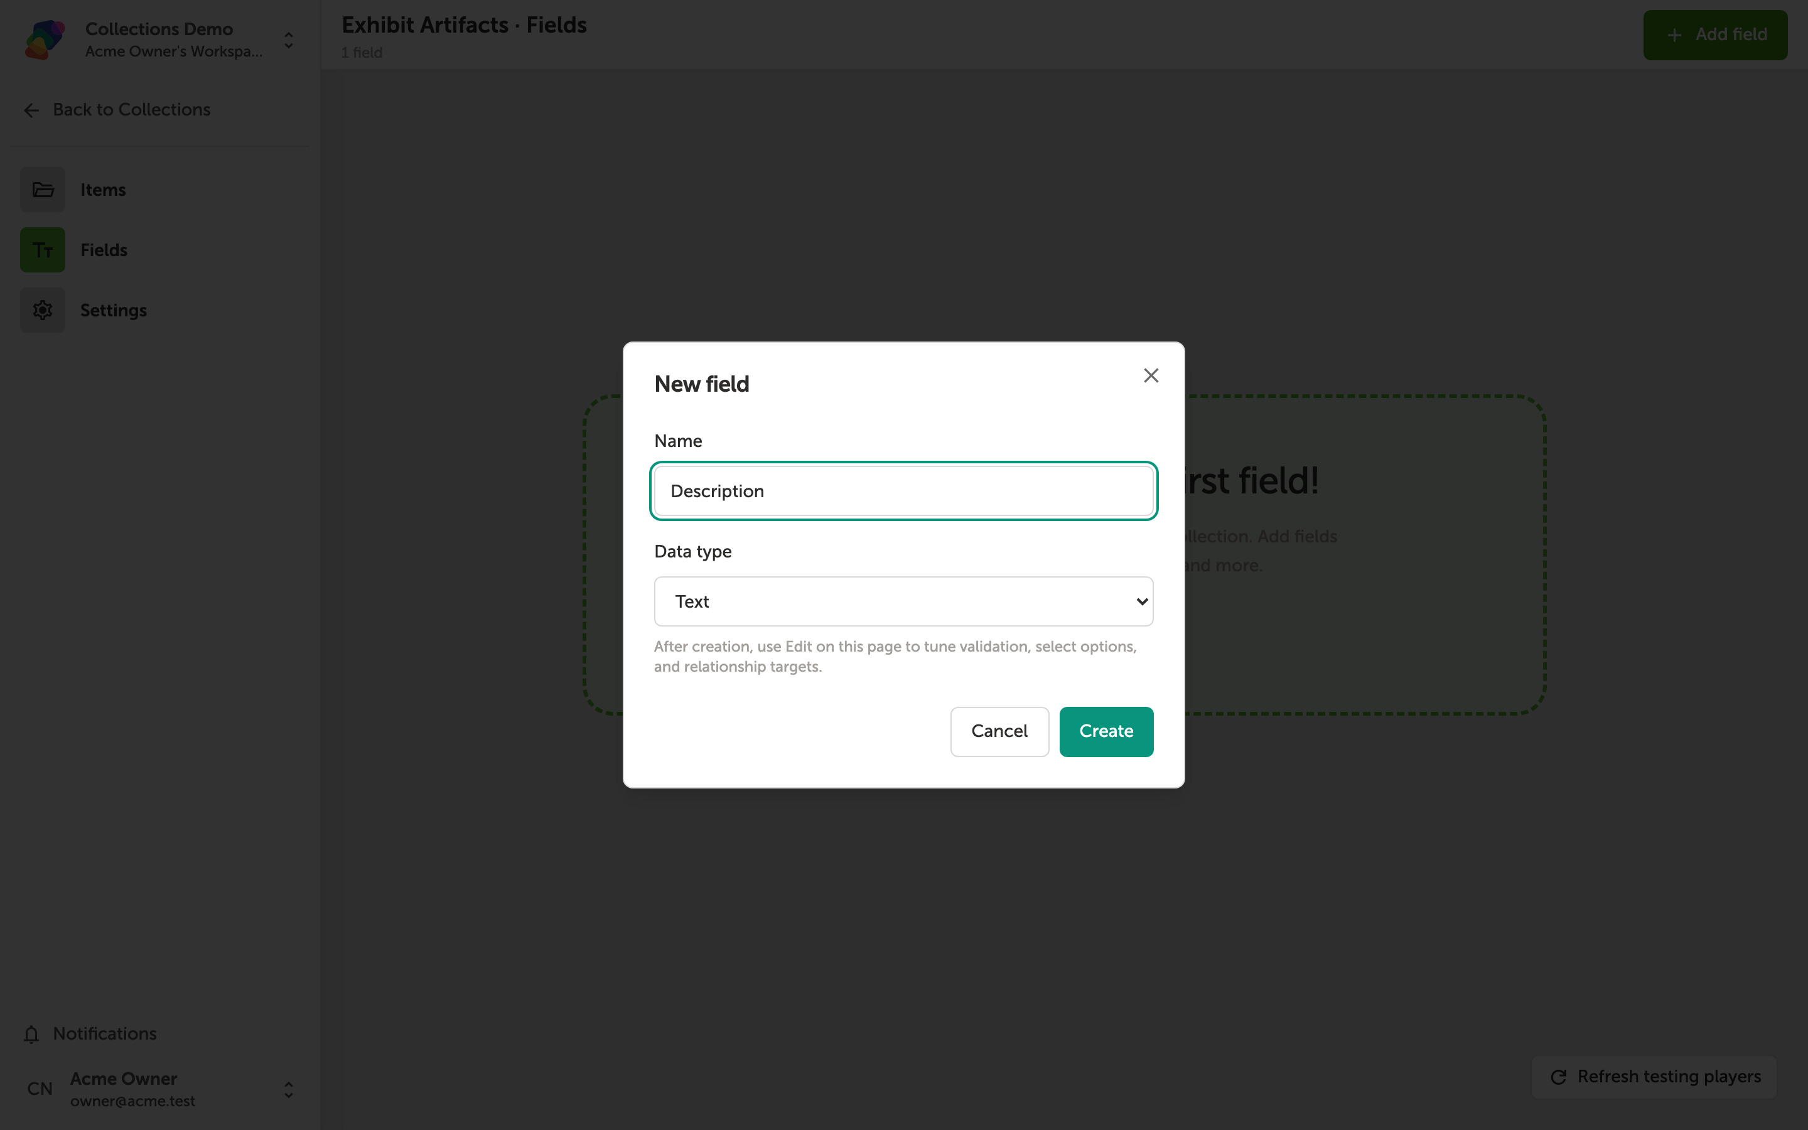
Task: Open the Settings gear icon
Action: [43, 310]
